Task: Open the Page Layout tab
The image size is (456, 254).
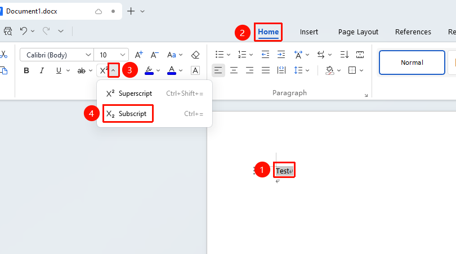Action: coord(358,32)
